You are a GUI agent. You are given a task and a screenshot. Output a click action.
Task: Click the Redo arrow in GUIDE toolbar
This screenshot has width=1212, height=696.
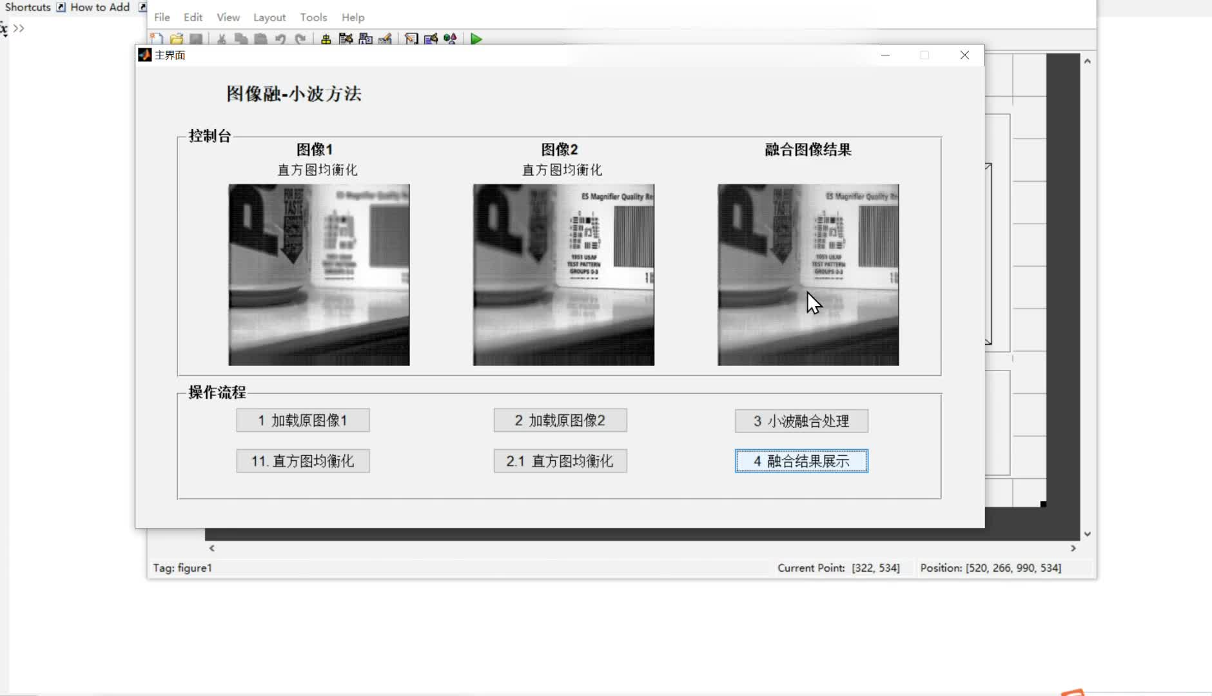click(x=300, y=39)
